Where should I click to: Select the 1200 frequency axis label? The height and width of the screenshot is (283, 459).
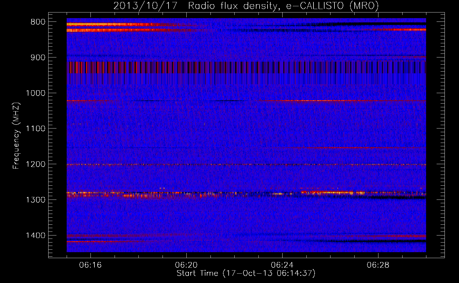35,164
